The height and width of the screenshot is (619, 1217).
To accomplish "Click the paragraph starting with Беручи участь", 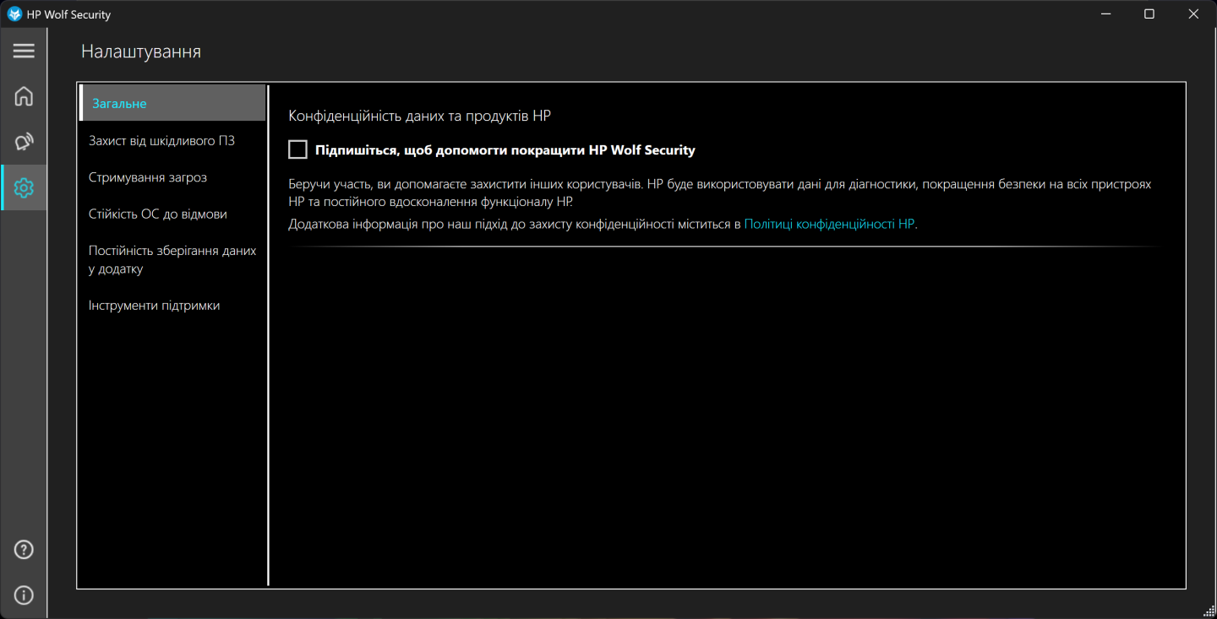I will point(720,193).
